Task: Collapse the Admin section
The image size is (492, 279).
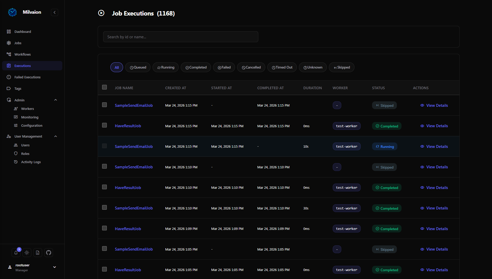Action: [x=56, y=100]
